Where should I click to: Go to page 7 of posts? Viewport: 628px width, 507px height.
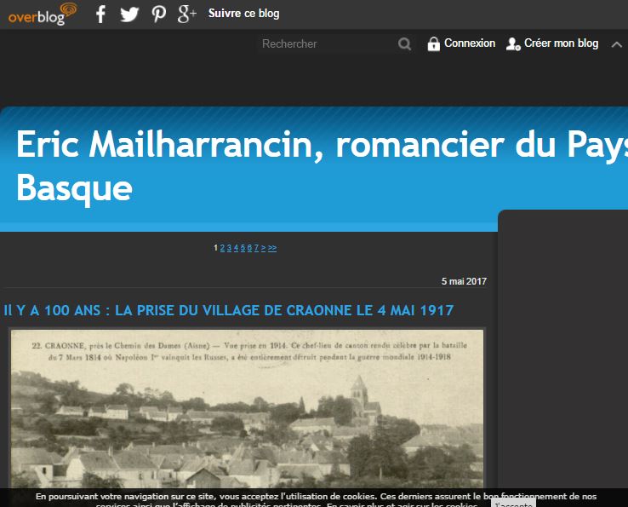(256, 248)
